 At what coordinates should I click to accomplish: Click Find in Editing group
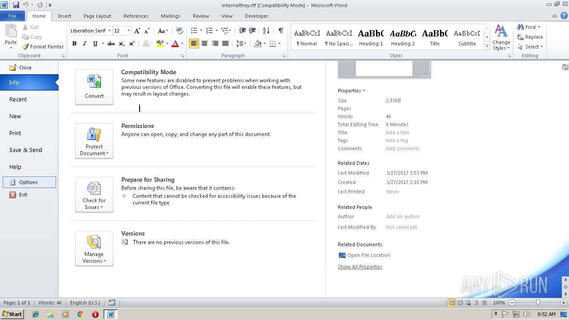(x=529, y=27)
